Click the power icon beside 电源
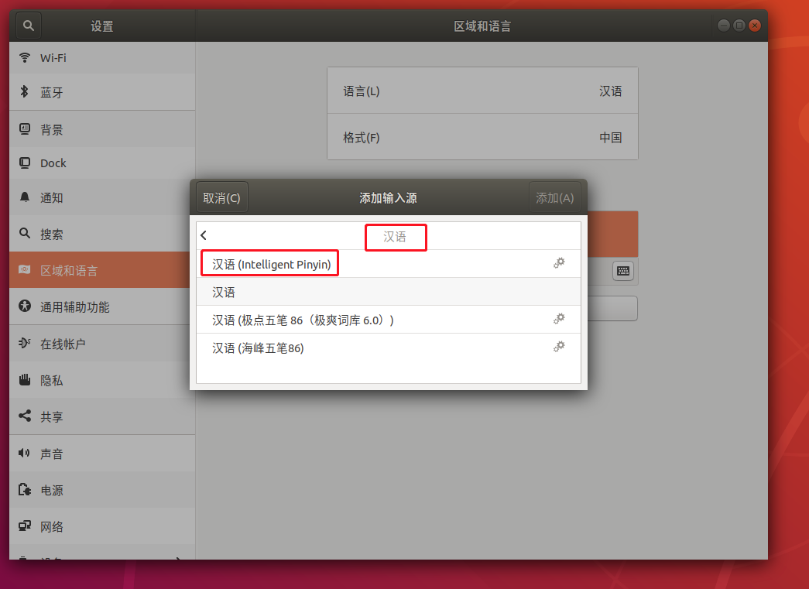 (x=24, y=489)
